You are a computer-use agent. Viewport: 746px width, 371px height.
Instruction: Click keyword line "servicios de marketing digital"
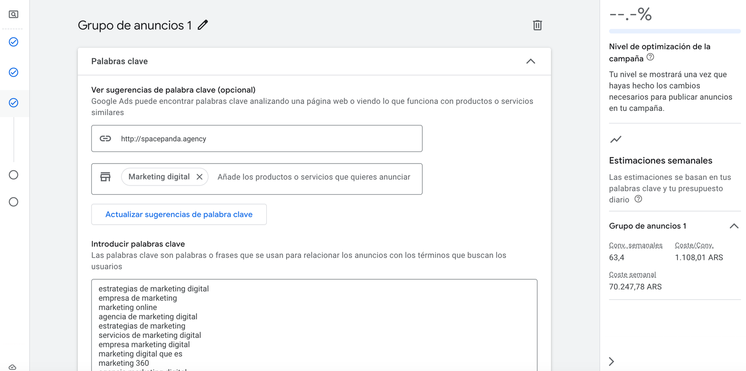click(x=150, y=336)
